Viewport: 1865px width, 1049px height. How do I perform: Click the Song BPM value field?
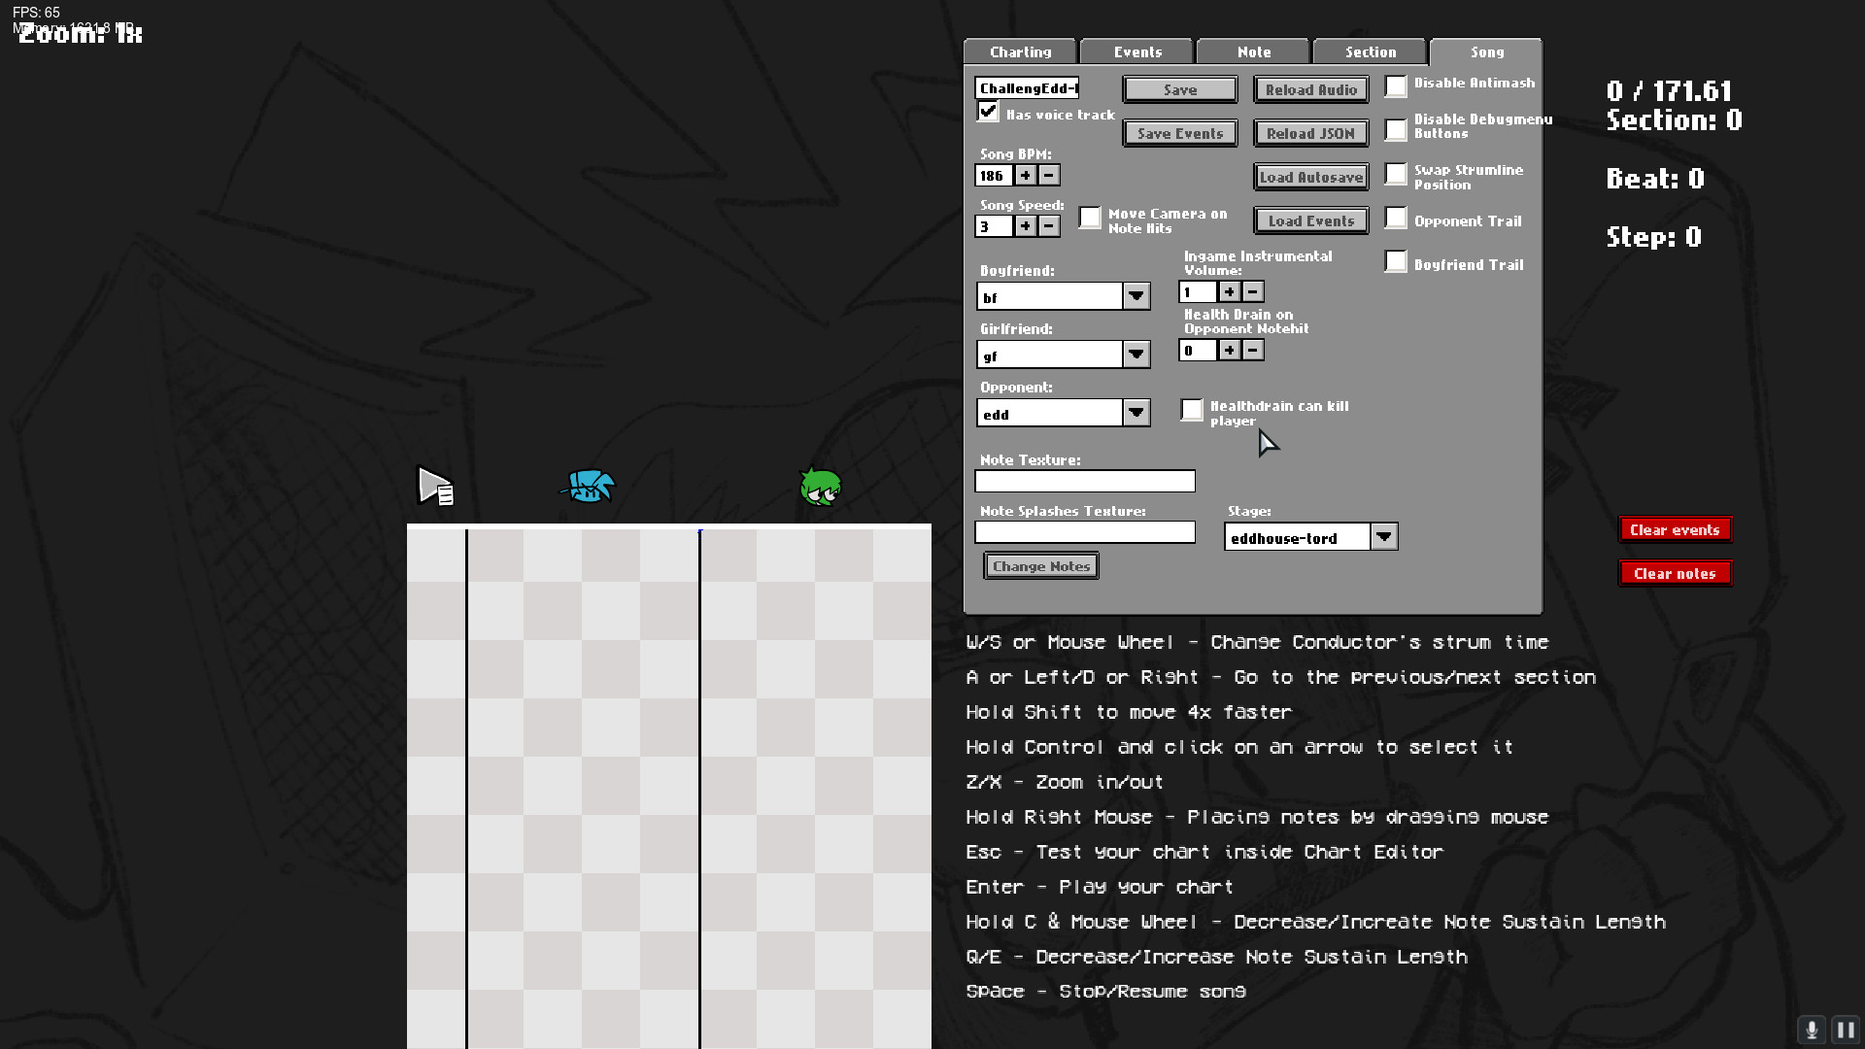coord(994,176)
